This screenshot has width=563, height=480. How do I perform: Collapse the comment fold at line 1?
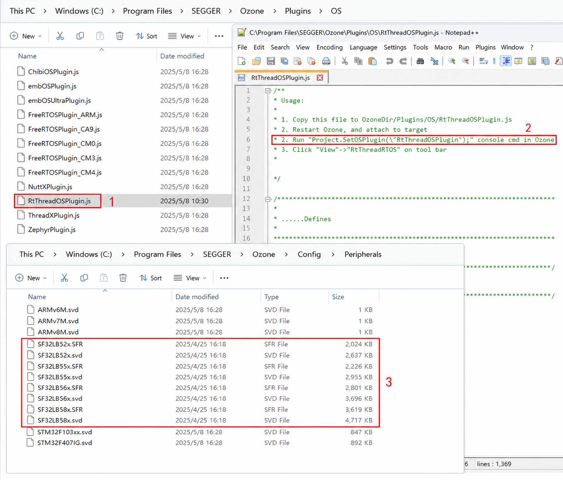[268, 91]
